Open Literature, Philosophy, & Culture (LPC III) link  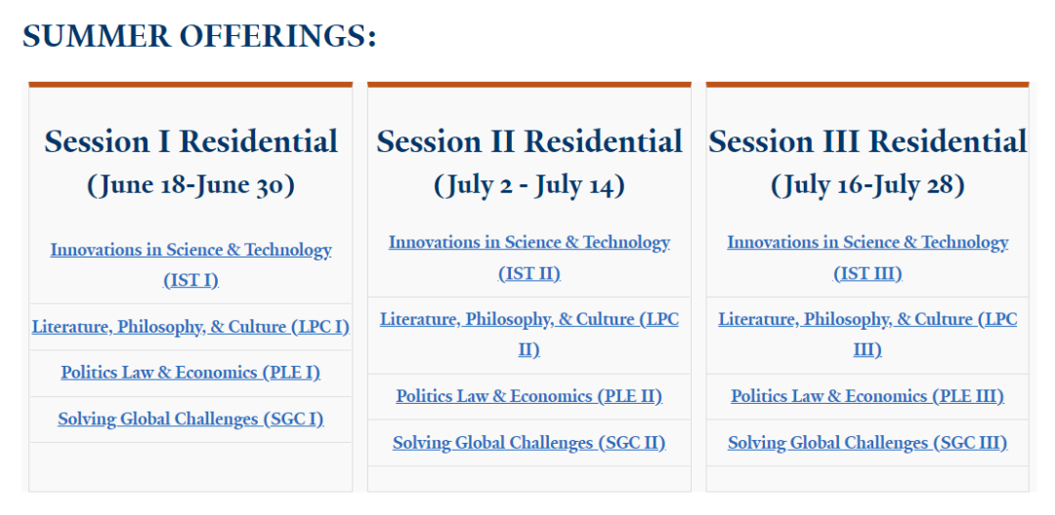click(867, 320)
